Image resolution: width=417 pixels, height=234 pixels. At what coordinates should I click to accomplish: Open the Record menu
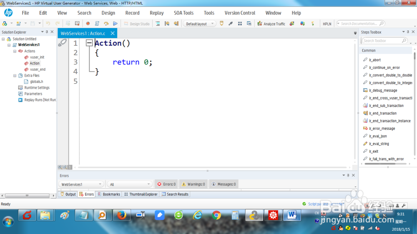[x=133, y=13]
